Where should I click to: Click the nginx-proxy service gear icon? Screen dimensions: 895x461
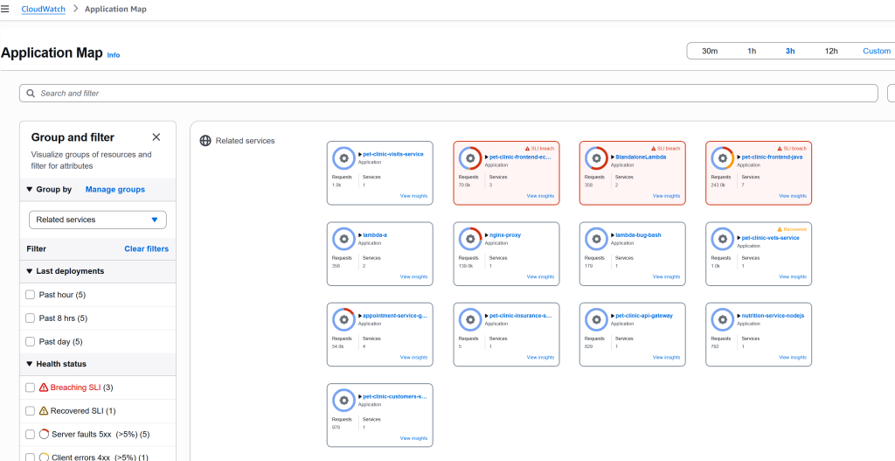click(470, 239)
